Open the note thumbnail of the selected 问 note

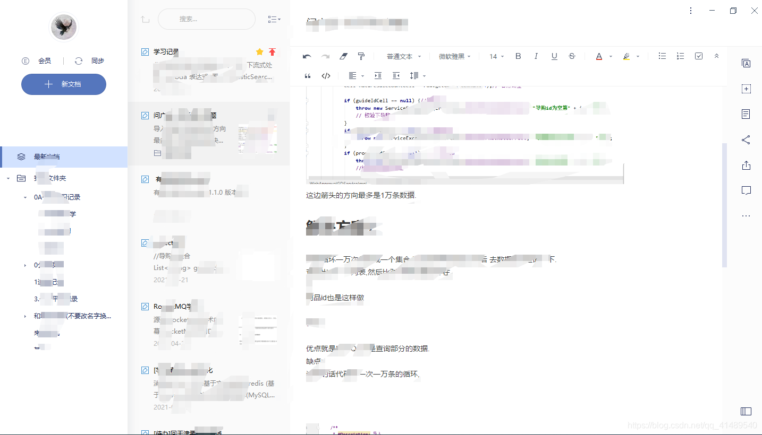tap(258, 139)
